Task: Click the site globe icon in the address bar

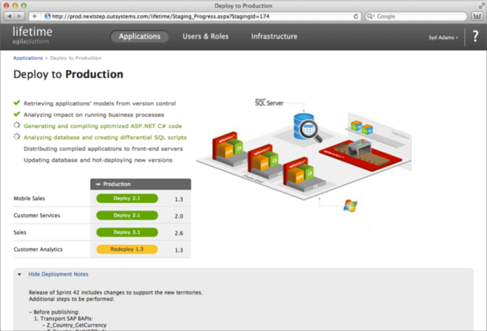Action: point(47,16)
